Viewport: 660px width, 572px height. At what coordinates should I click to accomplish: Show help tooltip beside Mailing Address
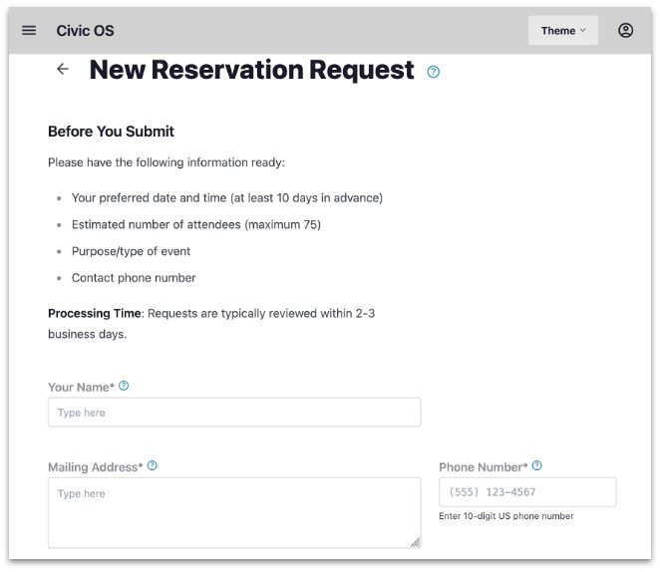click(x=153, y=465)
